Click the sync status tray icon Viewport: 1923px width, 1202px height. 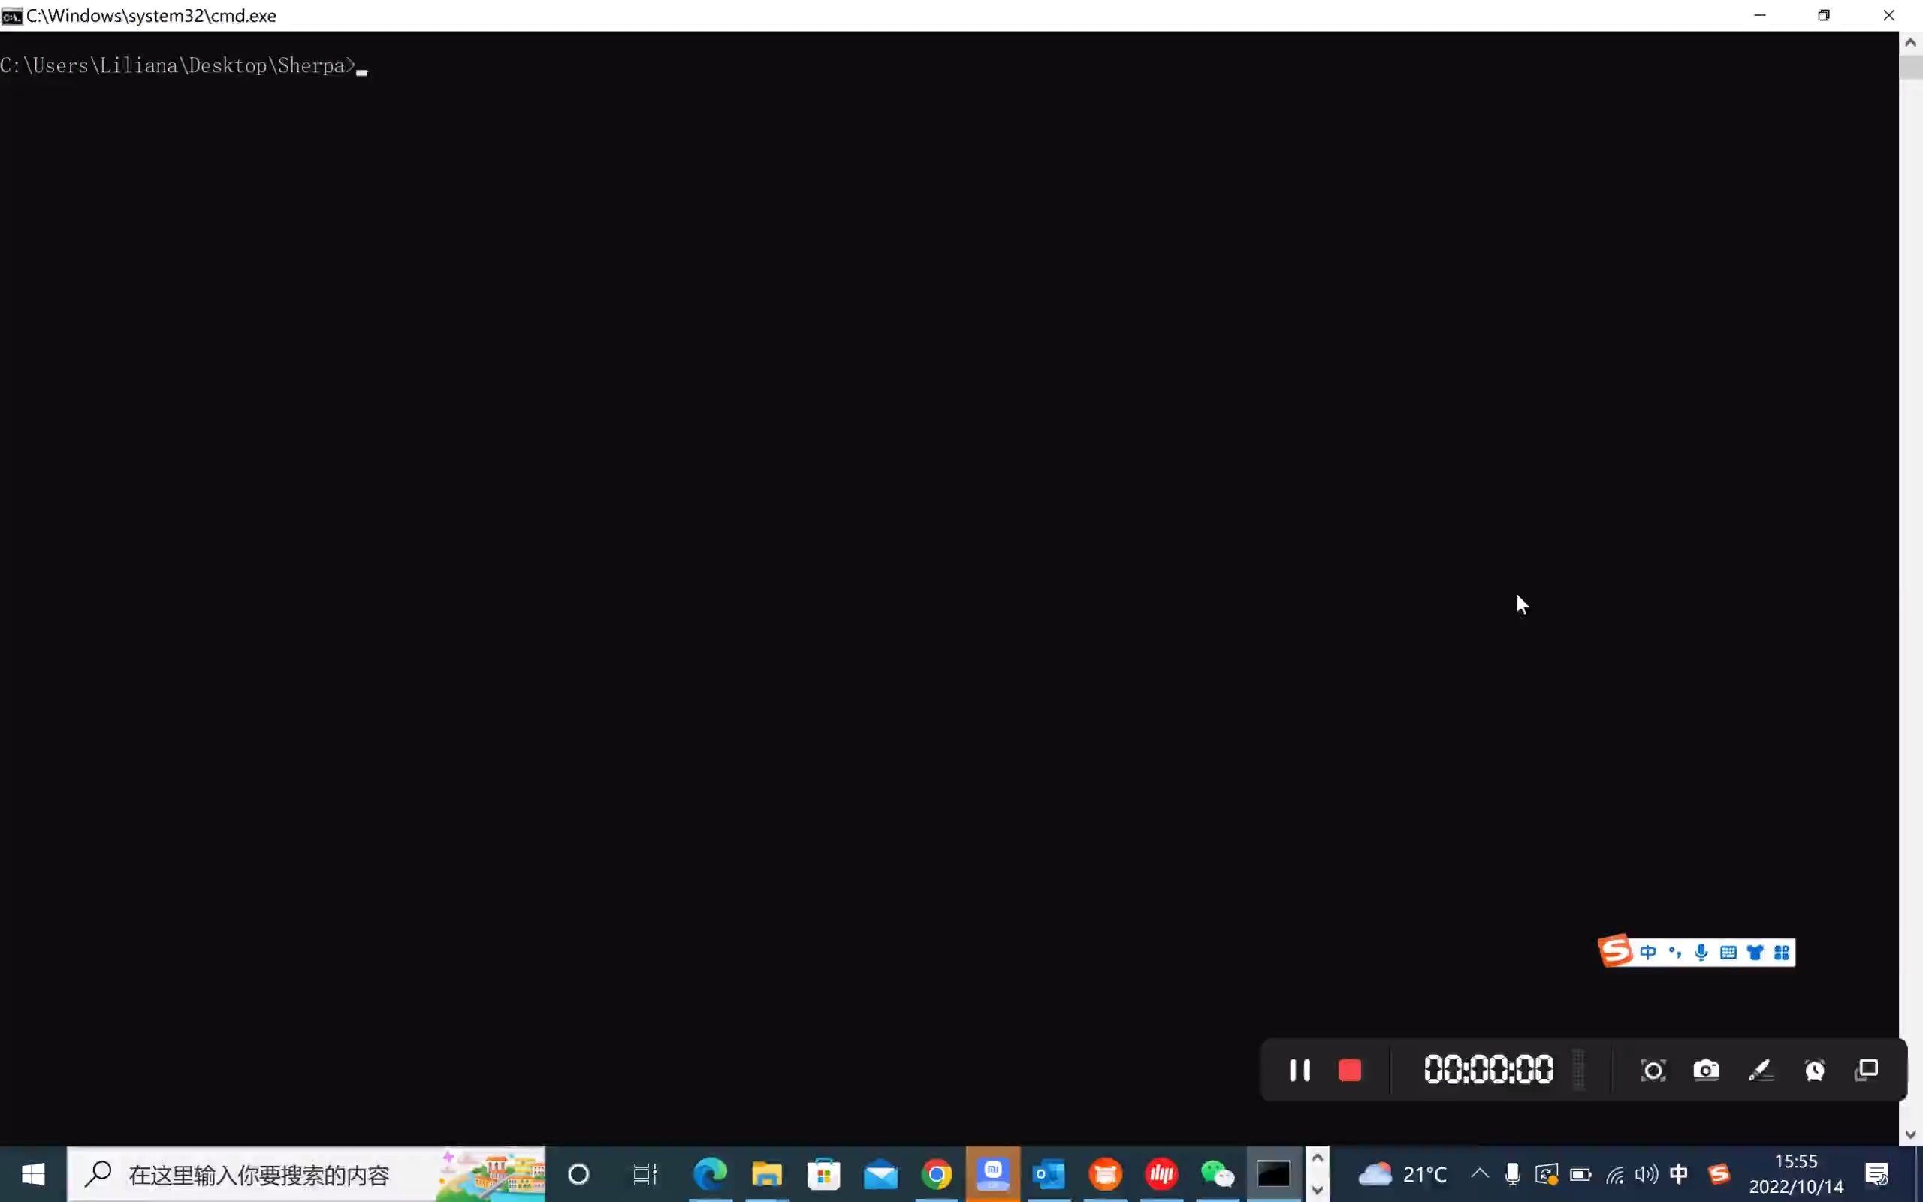1547,1174
